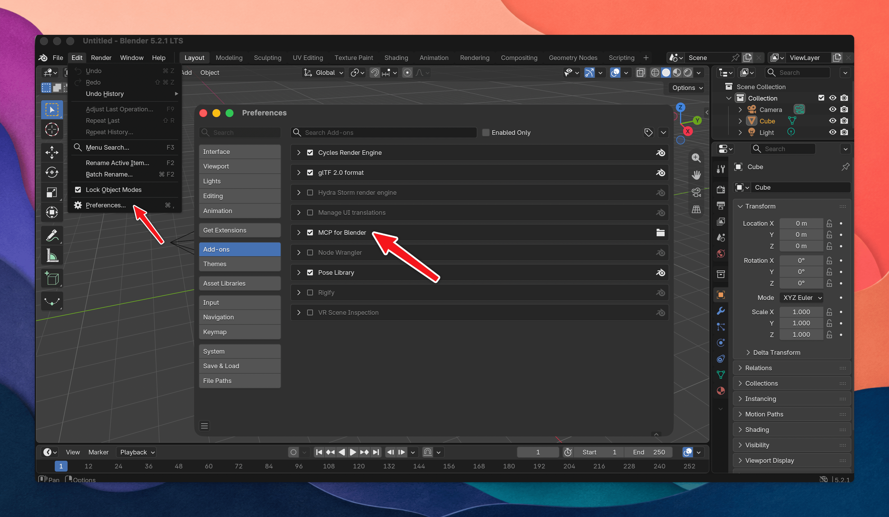The height and width of the screenshot is (517, 889).
Task: Open the Modifiers wrench tab icon
Action: 721,310
